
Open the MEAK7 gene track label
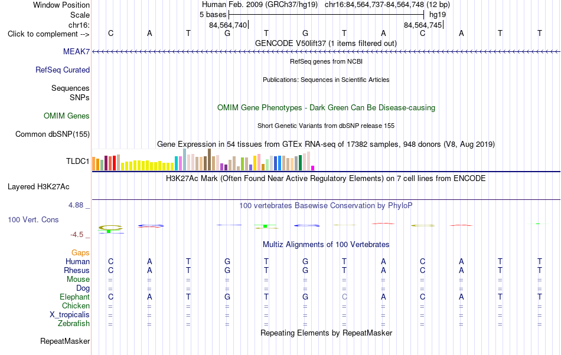(76, 51)
